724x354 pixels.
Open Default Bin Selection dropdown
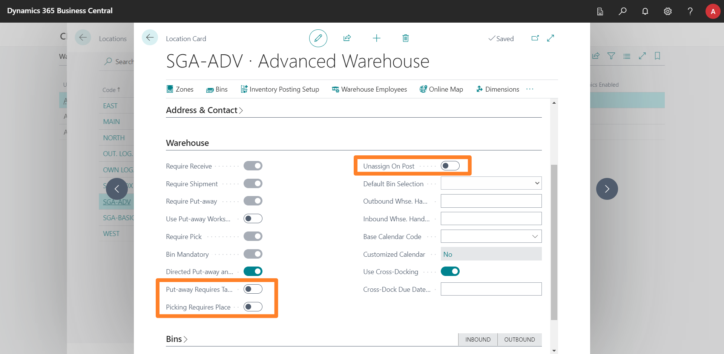click(x=491, y=183)
